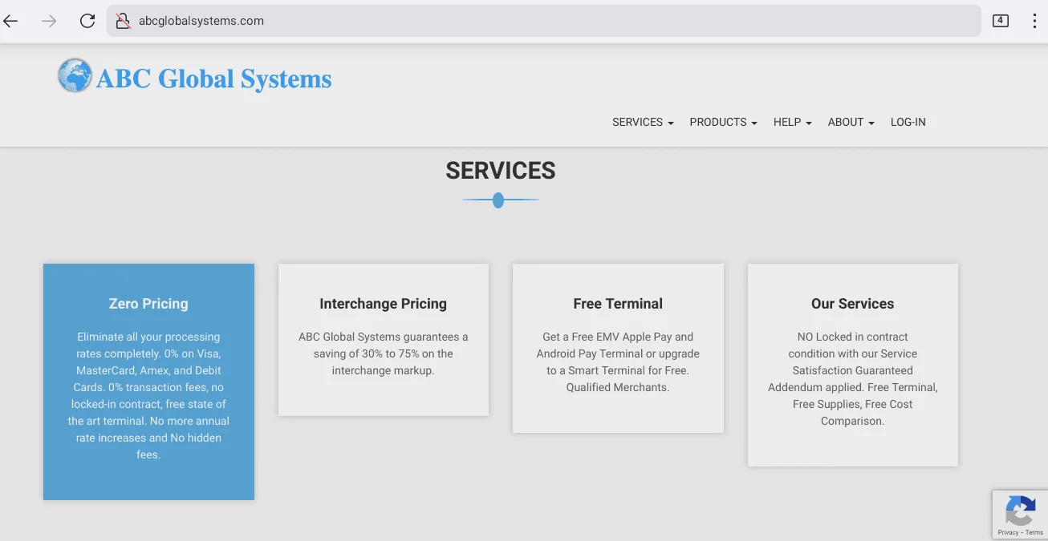Click the ABC Global Systems globe logo

tap(75, 76)
